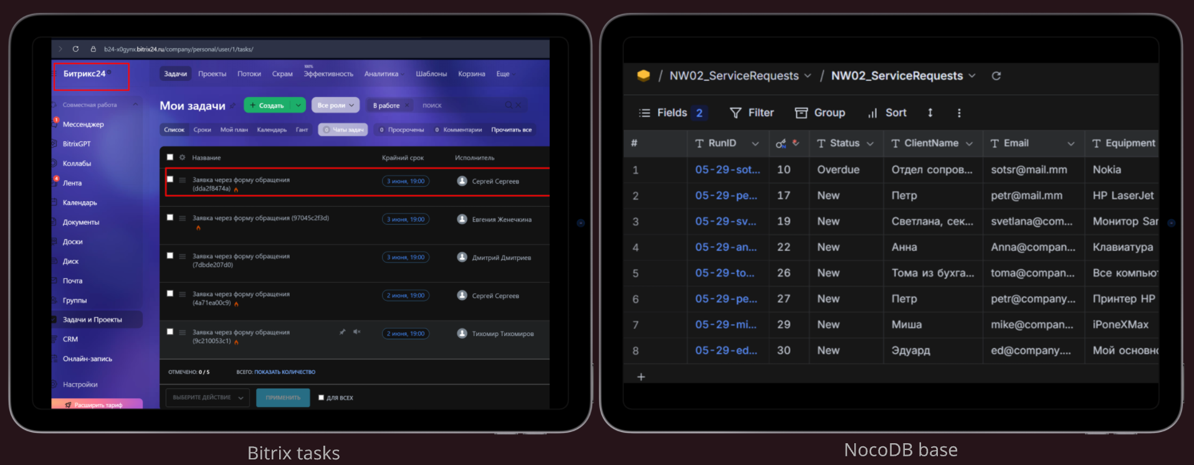
Task: Open the Filter menu in NocoDB
Action: click(752, 113)
